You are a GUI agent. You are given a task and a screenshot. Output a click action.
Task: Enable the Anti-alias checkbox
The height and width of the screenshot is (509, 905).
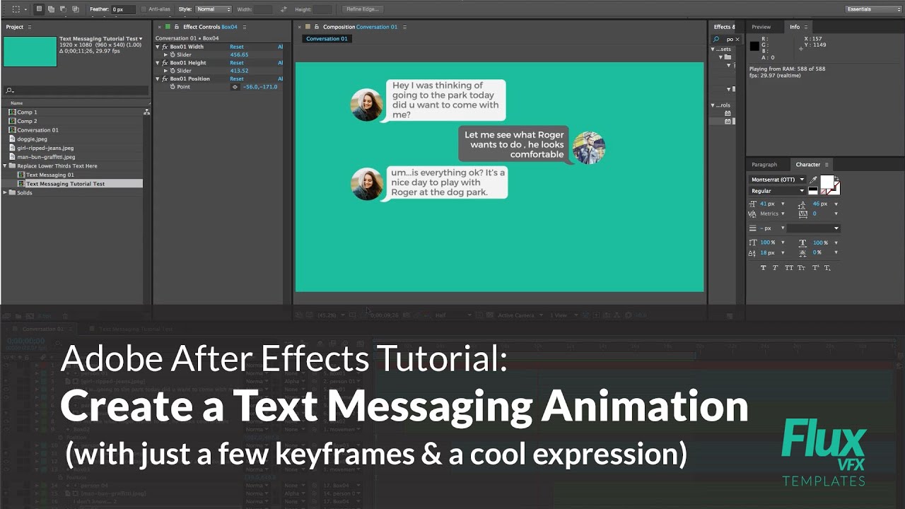144,9
